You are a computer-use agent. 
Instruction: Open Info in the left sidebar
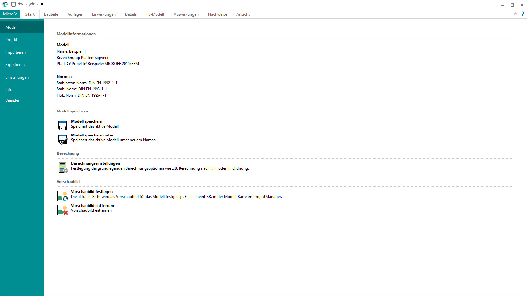pos(22,89)
